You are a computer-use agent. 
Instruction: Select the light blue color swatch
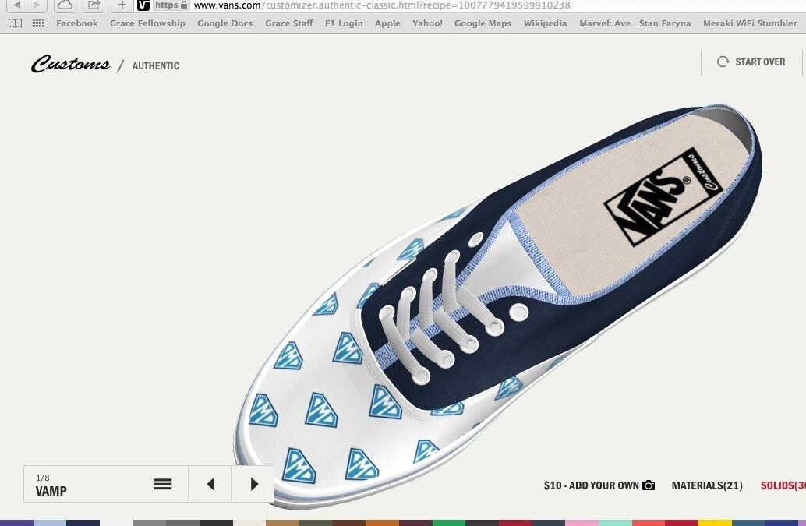pyautogui.click(x=50, y=523)
